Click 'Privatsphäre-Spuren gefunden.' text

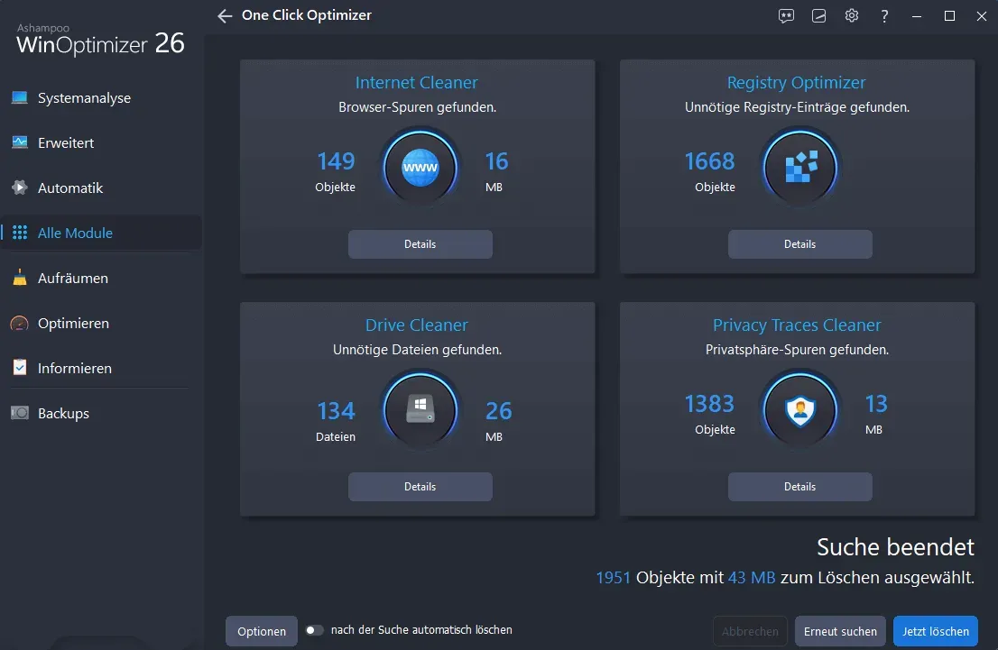click(797, 350)
